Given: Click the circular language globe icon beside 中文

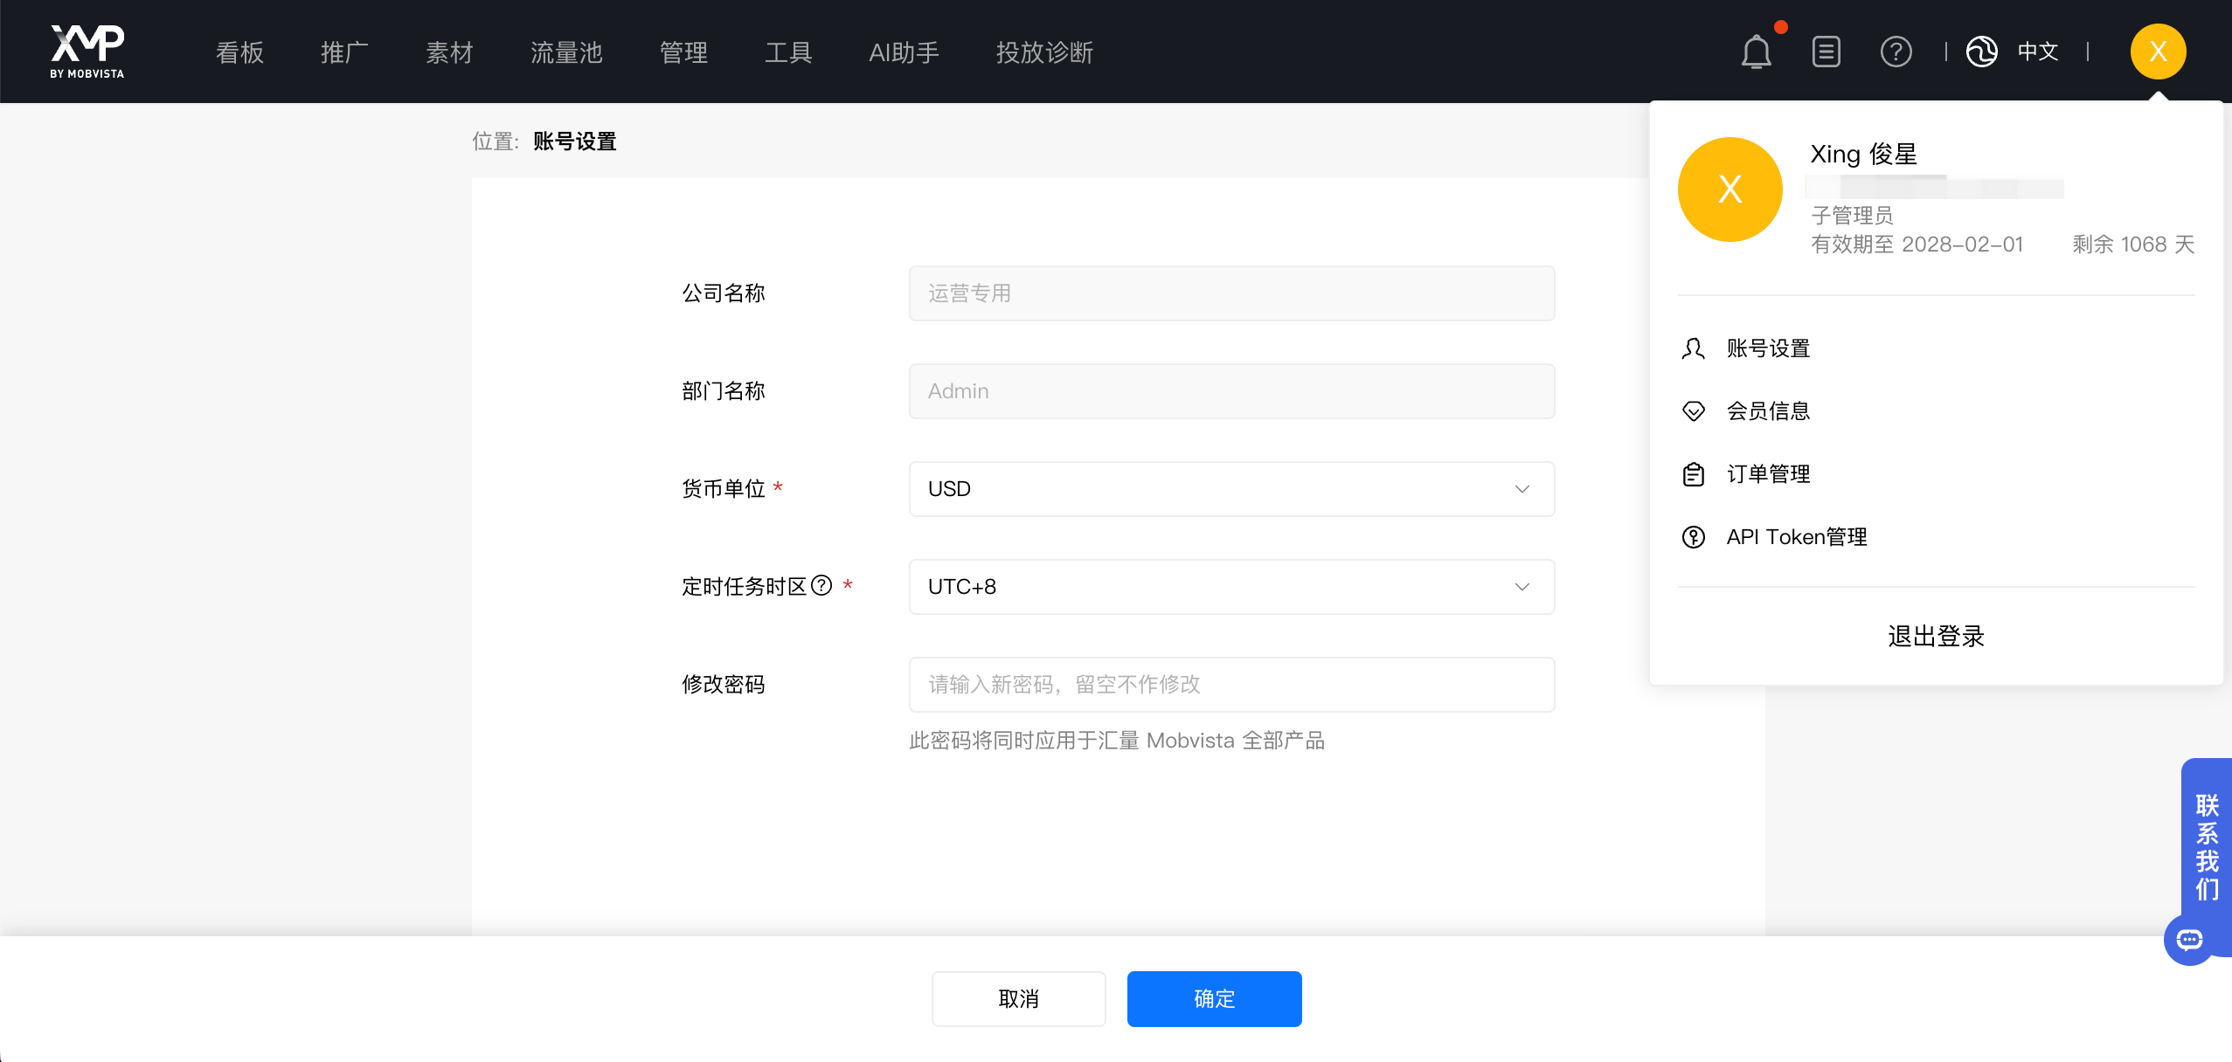Looking at the screenshot, I should pos(1980,52).
